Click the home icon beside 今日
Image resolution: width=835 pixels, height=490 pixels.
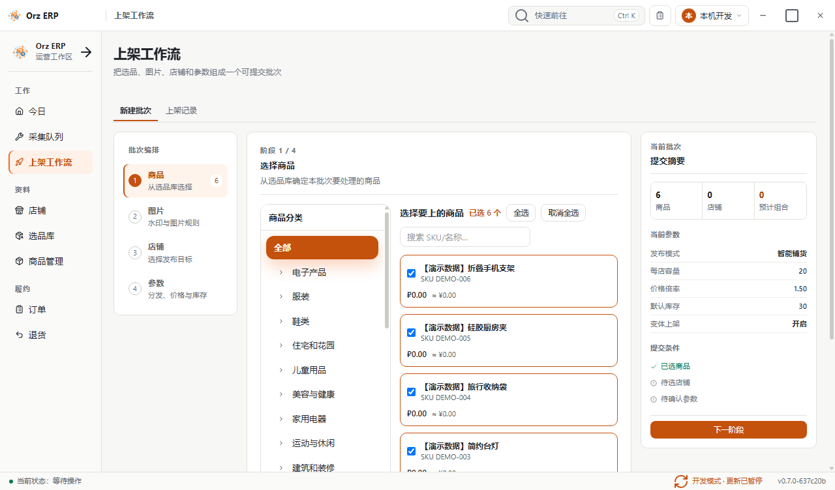coord(19,111)
